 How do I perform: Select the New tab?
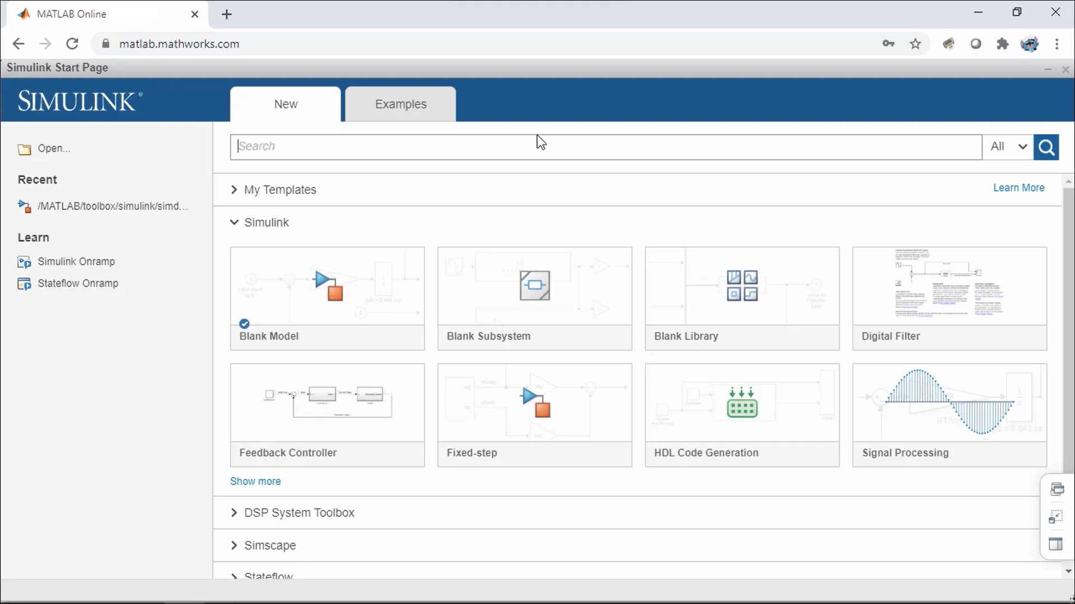tap(286, 104)
